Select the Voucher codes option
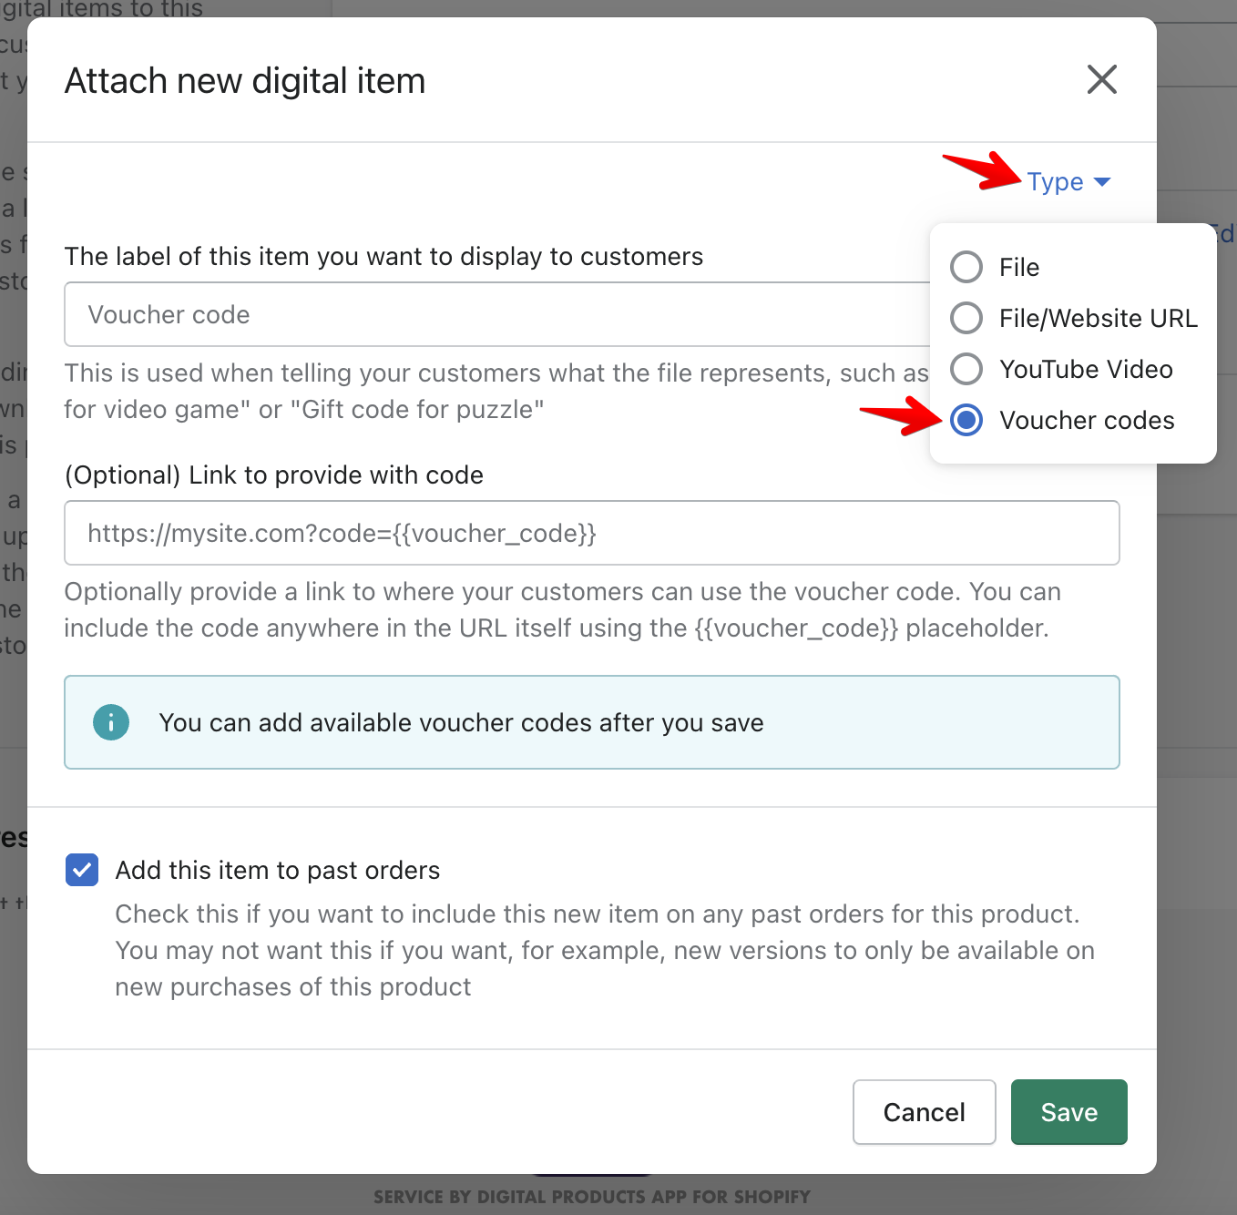This screenshot has width=1237, height=1215. (1087, 420)
